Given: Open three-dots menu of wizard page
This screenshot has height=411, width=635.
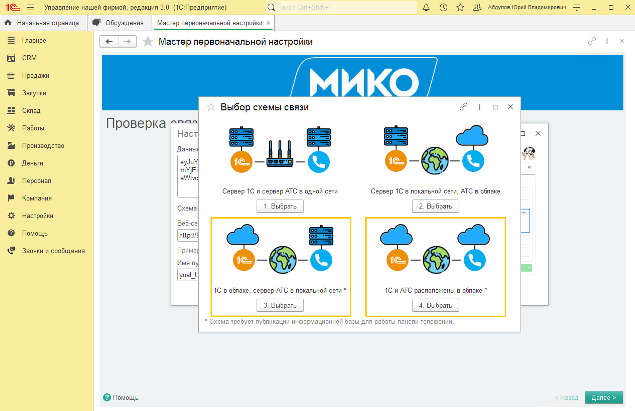Looking at the screenshot, I should point(607,41).
